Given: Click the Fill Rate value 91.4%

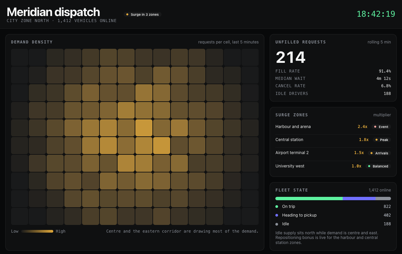Looking at the screenshot, I should pyautogui.click(x=385, y=71).
